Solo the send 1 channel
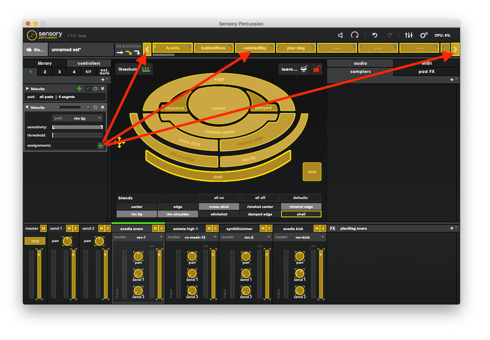This screenshot has width=490, height=340. [75, 229]
